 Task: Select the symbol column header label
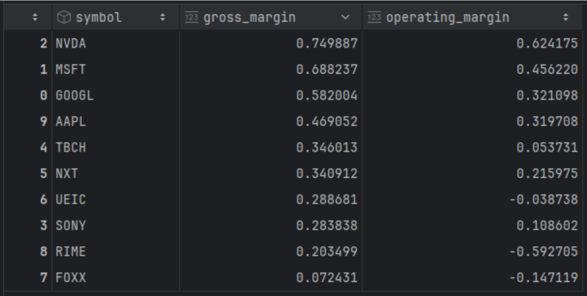coord(98,17)
